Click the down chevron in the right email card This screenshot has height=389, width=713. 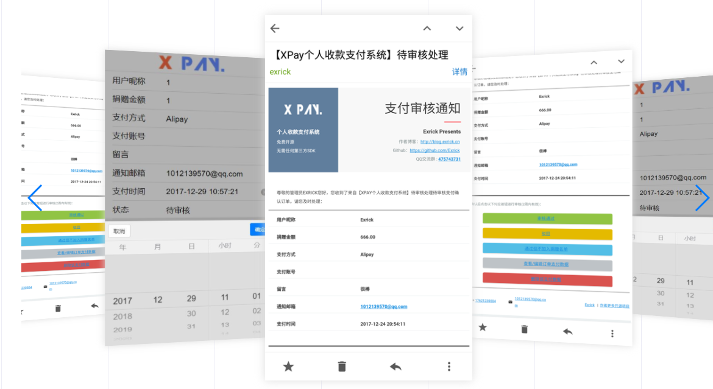pos(621,61)
